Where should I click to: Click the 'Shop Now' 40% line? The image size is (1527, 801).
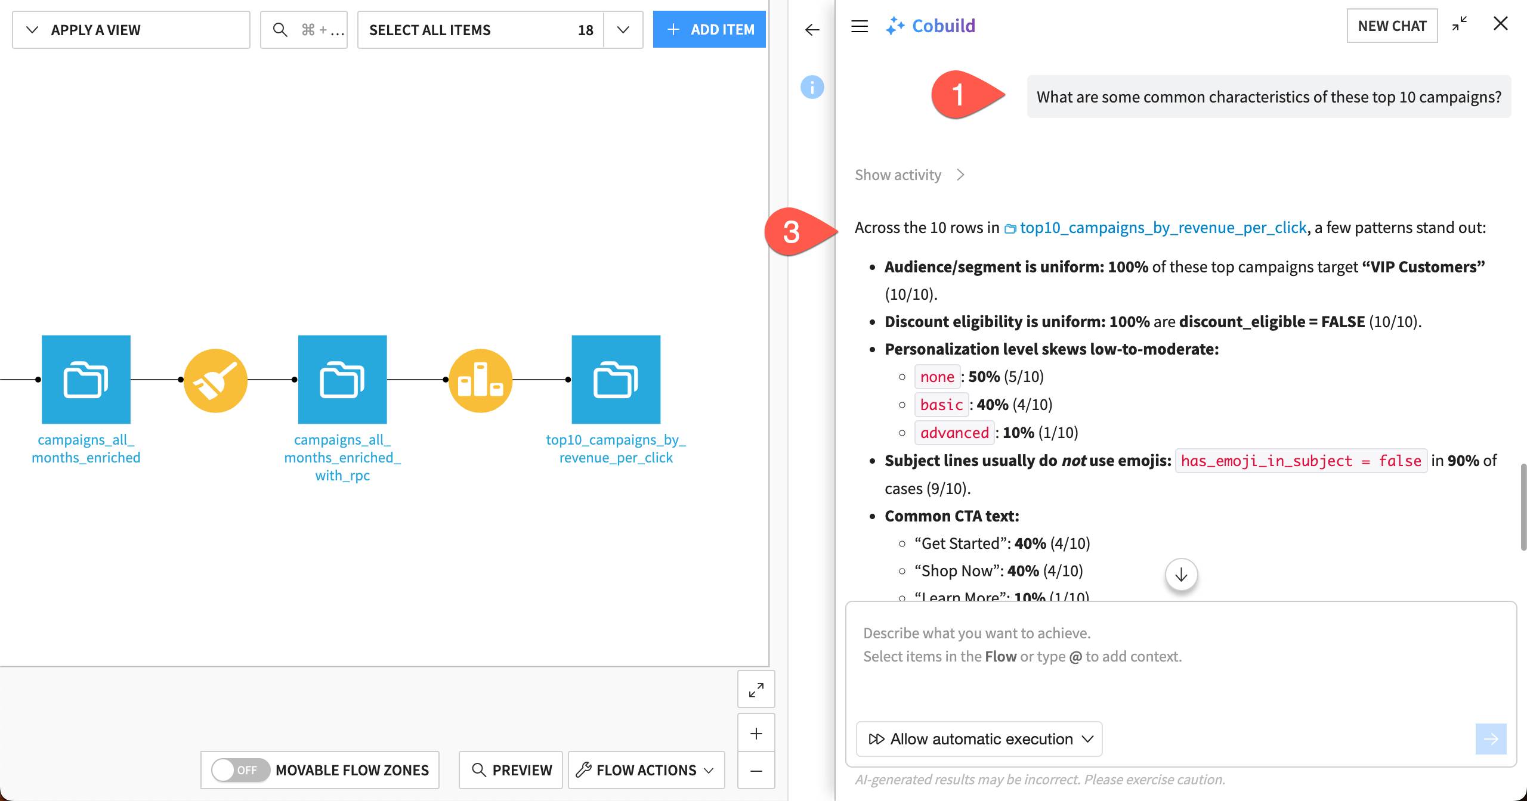click(999, 571)
